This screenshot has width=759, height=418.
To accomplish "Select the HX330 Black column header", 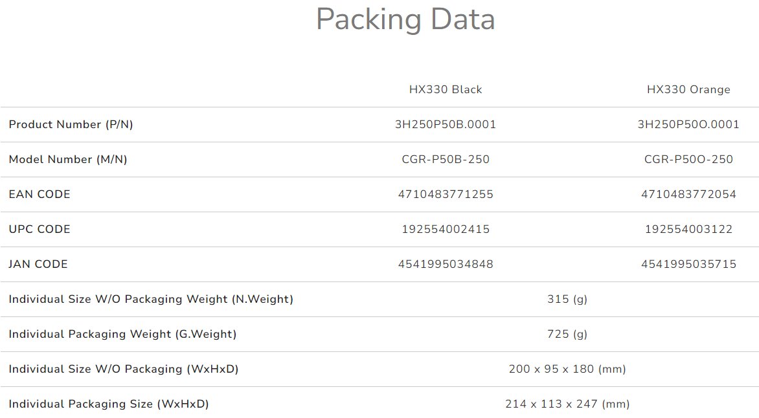I will pyautogui.click(x=446, y=90).
